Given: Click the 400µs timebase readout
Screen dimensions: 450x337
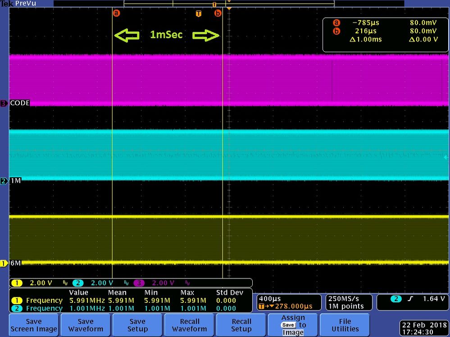Looking at the screenshot, I should click(x=270, y=299).
